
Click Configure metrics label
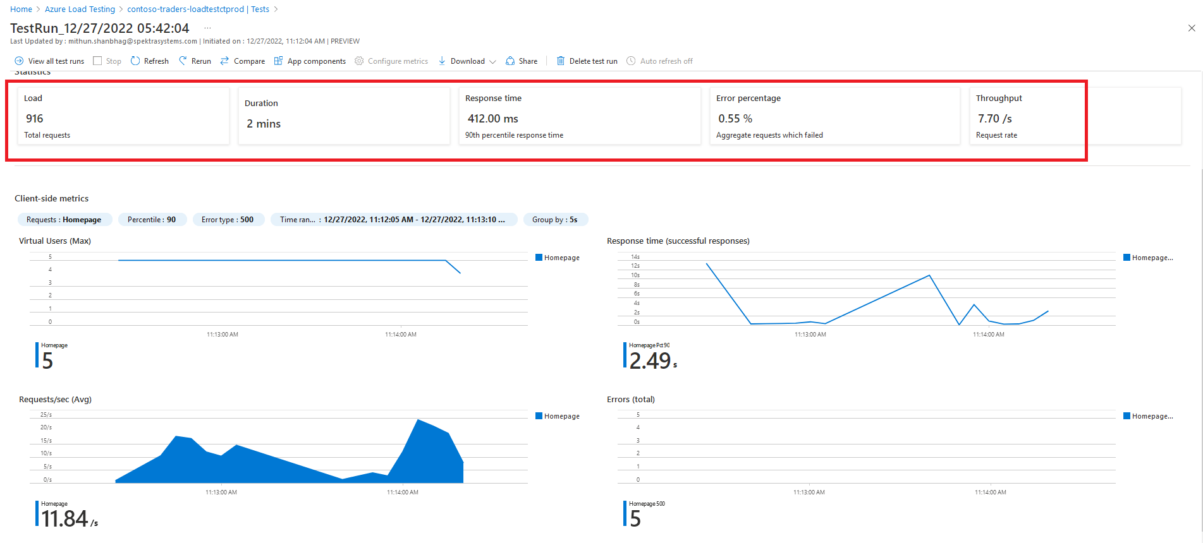(x=398, y=61)
